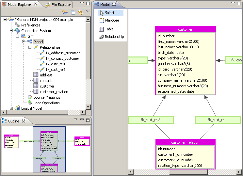
Task: Select Load Operations tree item
Action: click(x=46, y=103)
